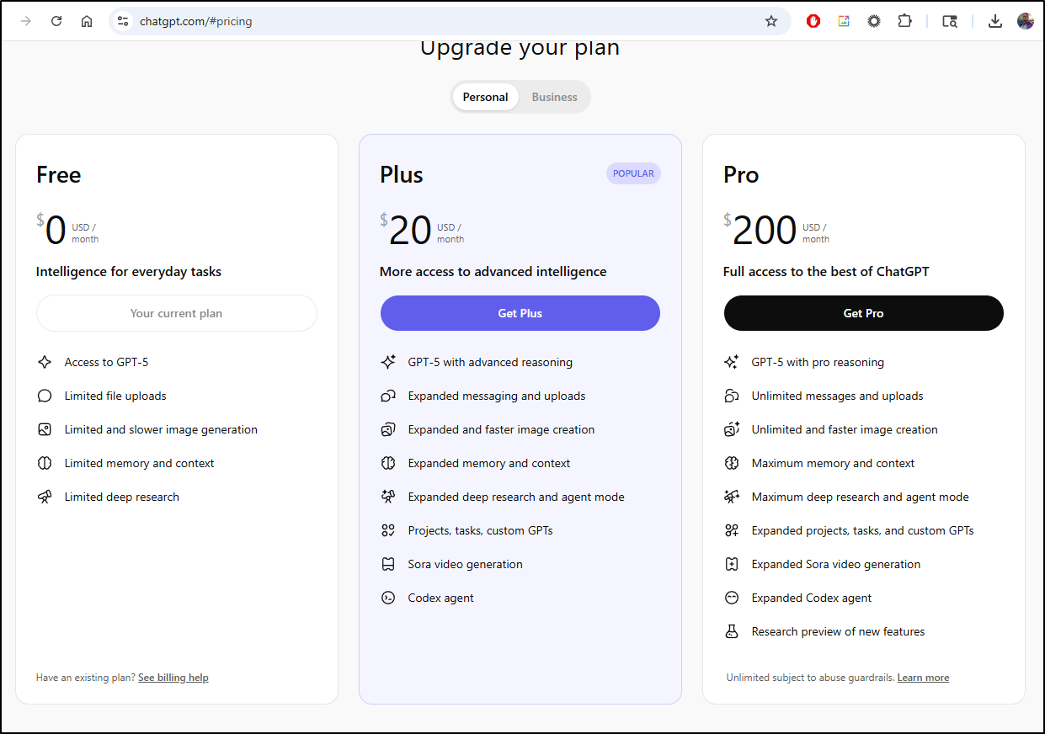This screenshot has height=734, width=1045.
Task: Go to the browser home page icon
Action: tap(87, 21)
